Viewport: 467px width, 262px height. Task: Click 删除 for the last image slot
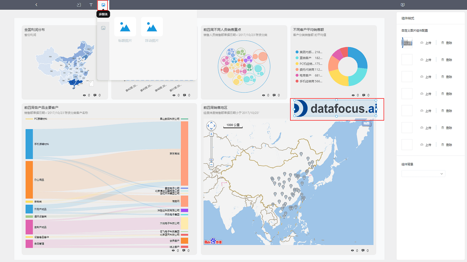tap(447, 145)
